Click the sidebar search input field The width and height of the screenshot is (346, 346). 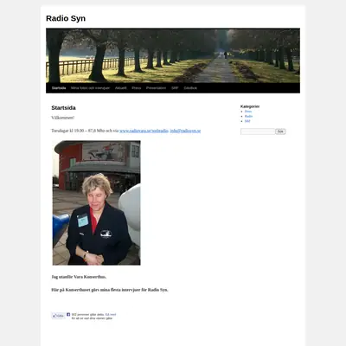[x=258, y=131]
